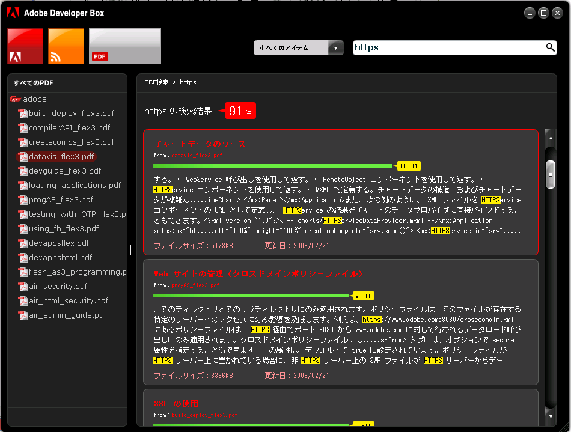Image resolution: width=571 pixels, height=432 pixels.
Task: Click results scrollbar up arrow
Action: tap(551, 138)
